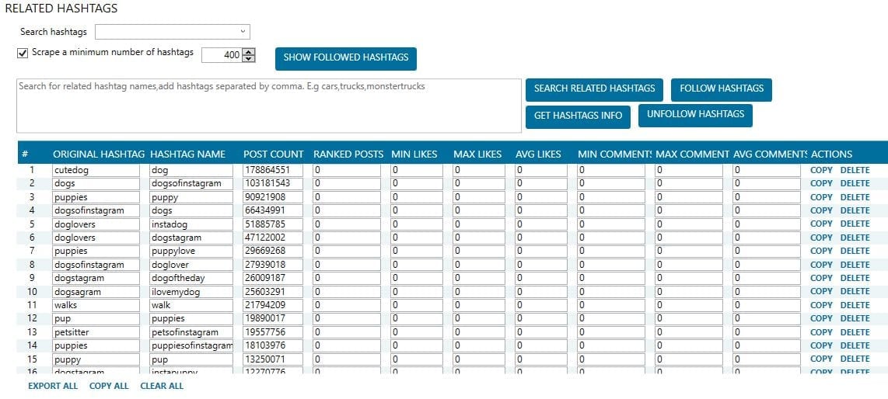
Task: Open the Search hashtags dropdown
Action: (172, 32)
